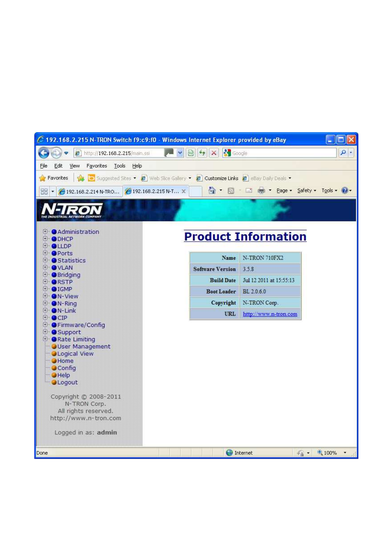This screenshot has height=549, width=388.
Task: Expand the Administration tree node
Action: (x=45, y=231)
